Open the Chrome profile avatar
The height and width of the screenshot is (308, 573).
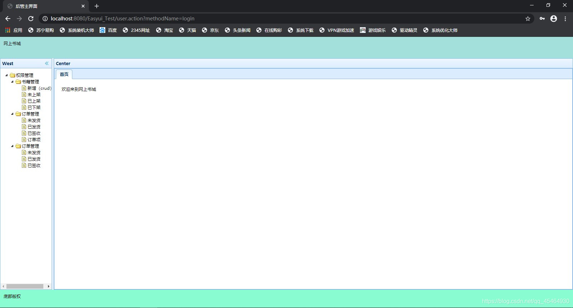click(554, 19)
